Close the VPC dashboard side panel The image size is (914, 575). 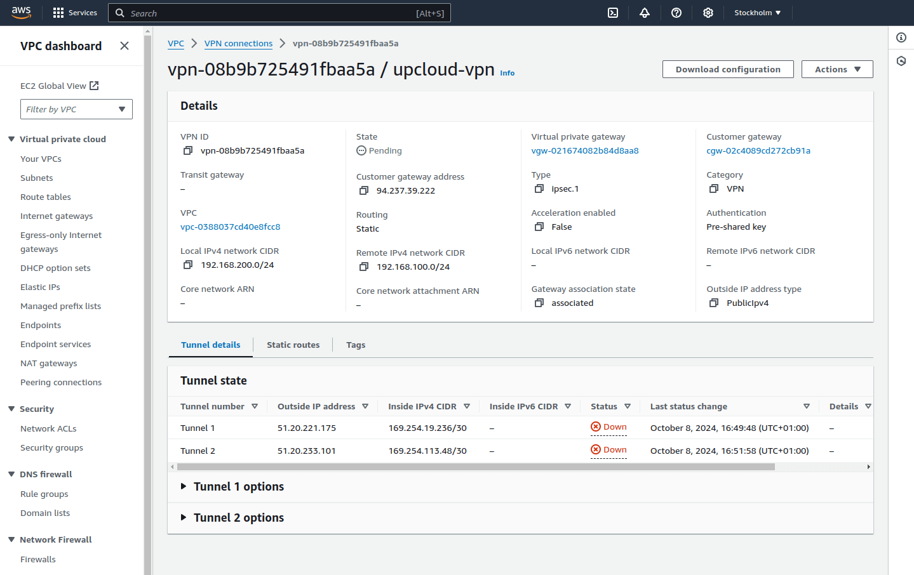[x=124, y=46]
